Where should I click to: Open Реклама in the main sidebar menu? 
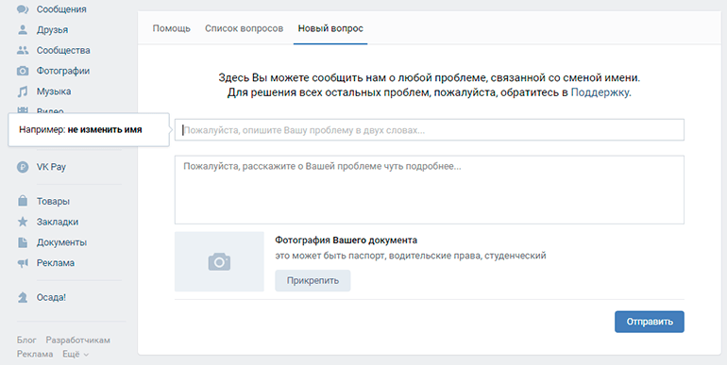click(x=56, y=262)
